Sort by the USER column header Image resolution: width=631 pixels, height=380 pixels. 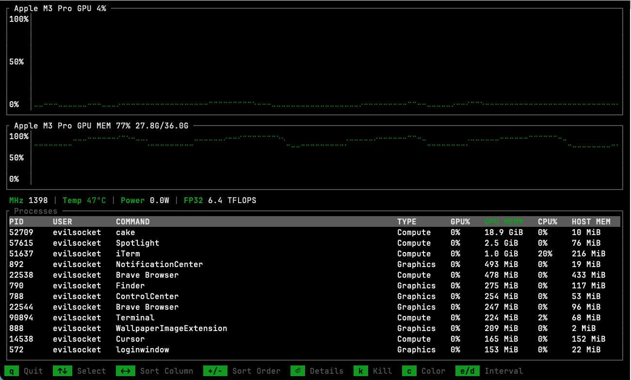pyautogui.click(x=63, y=222)
